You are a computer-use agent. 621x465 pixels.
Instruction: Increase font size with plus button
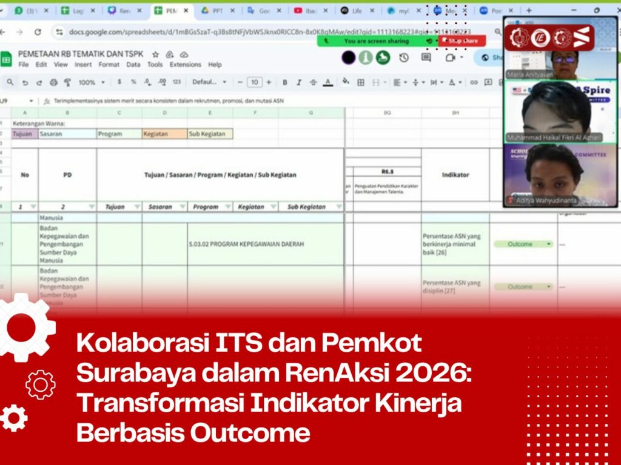tap(269, 82)
